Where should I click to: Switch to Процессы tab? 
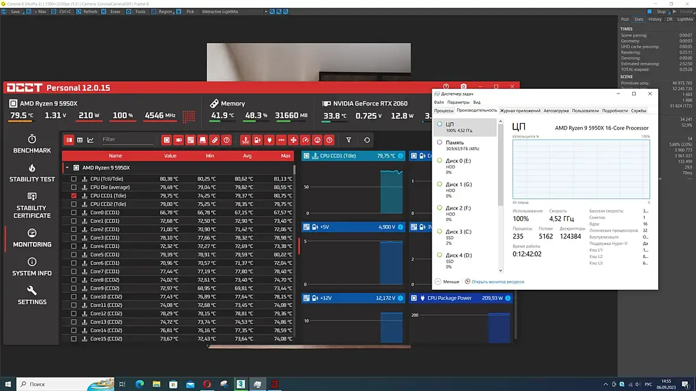coord(444,111)
